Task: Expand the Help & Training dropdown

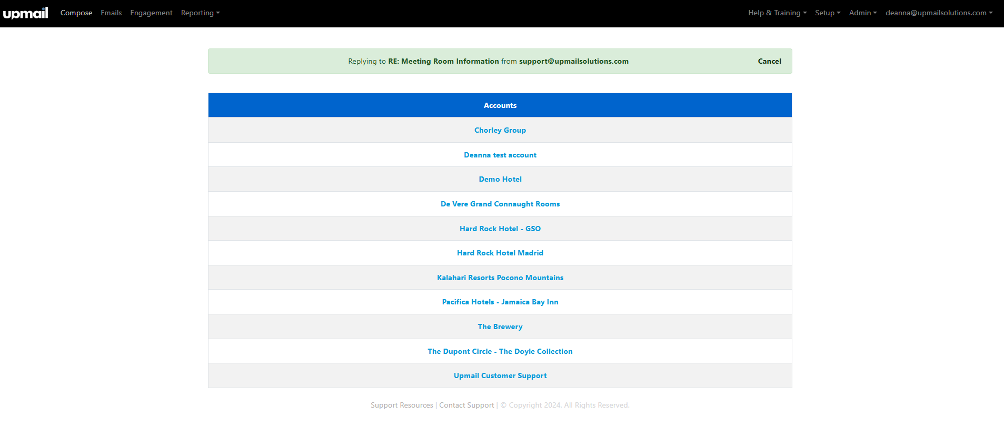Action: tap(777, 13)
